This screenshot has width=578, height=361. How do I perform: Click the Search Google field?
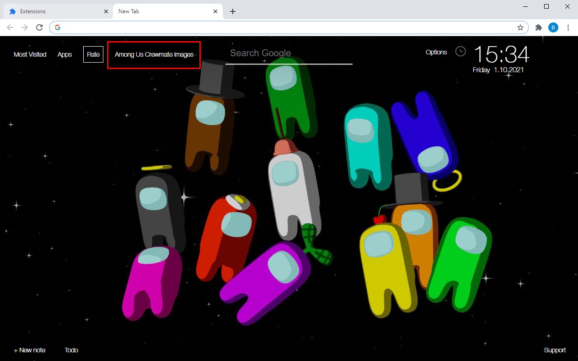[x=289, y=53]
